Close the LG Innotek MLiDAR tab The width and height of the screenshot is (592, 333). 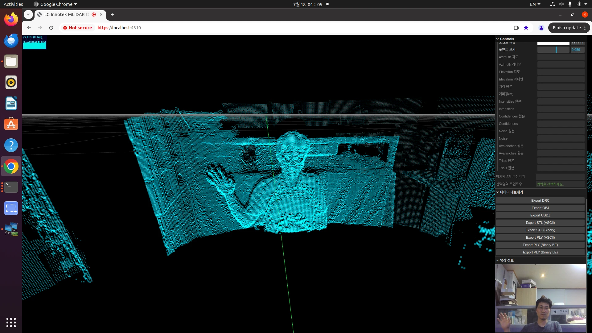pyautogui.click(x=101, y=14)
